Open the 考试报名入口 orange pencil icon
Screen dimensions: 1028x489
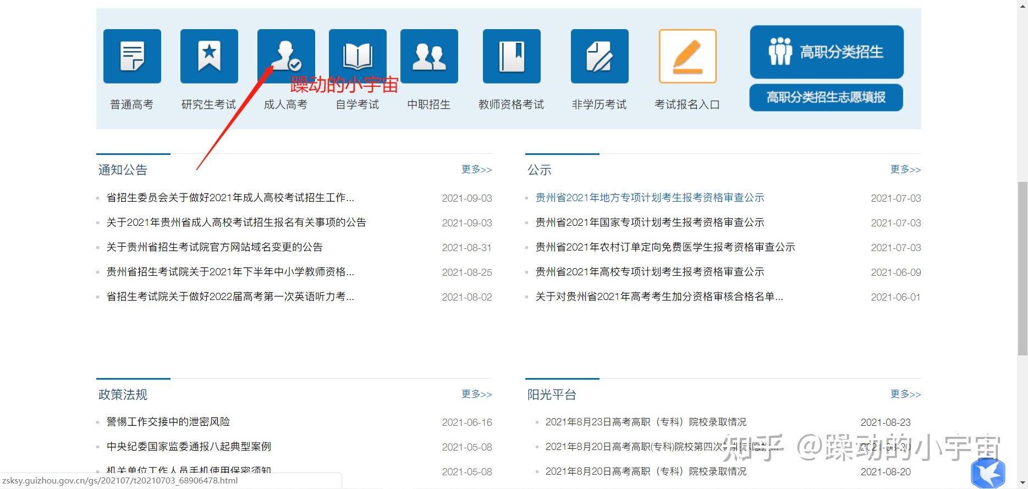pos(688,56)
